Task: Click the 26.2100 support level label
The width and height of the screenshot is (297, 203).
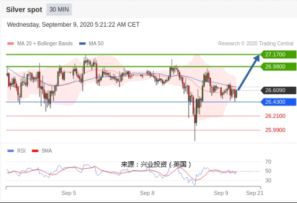Action: [275, 116]
